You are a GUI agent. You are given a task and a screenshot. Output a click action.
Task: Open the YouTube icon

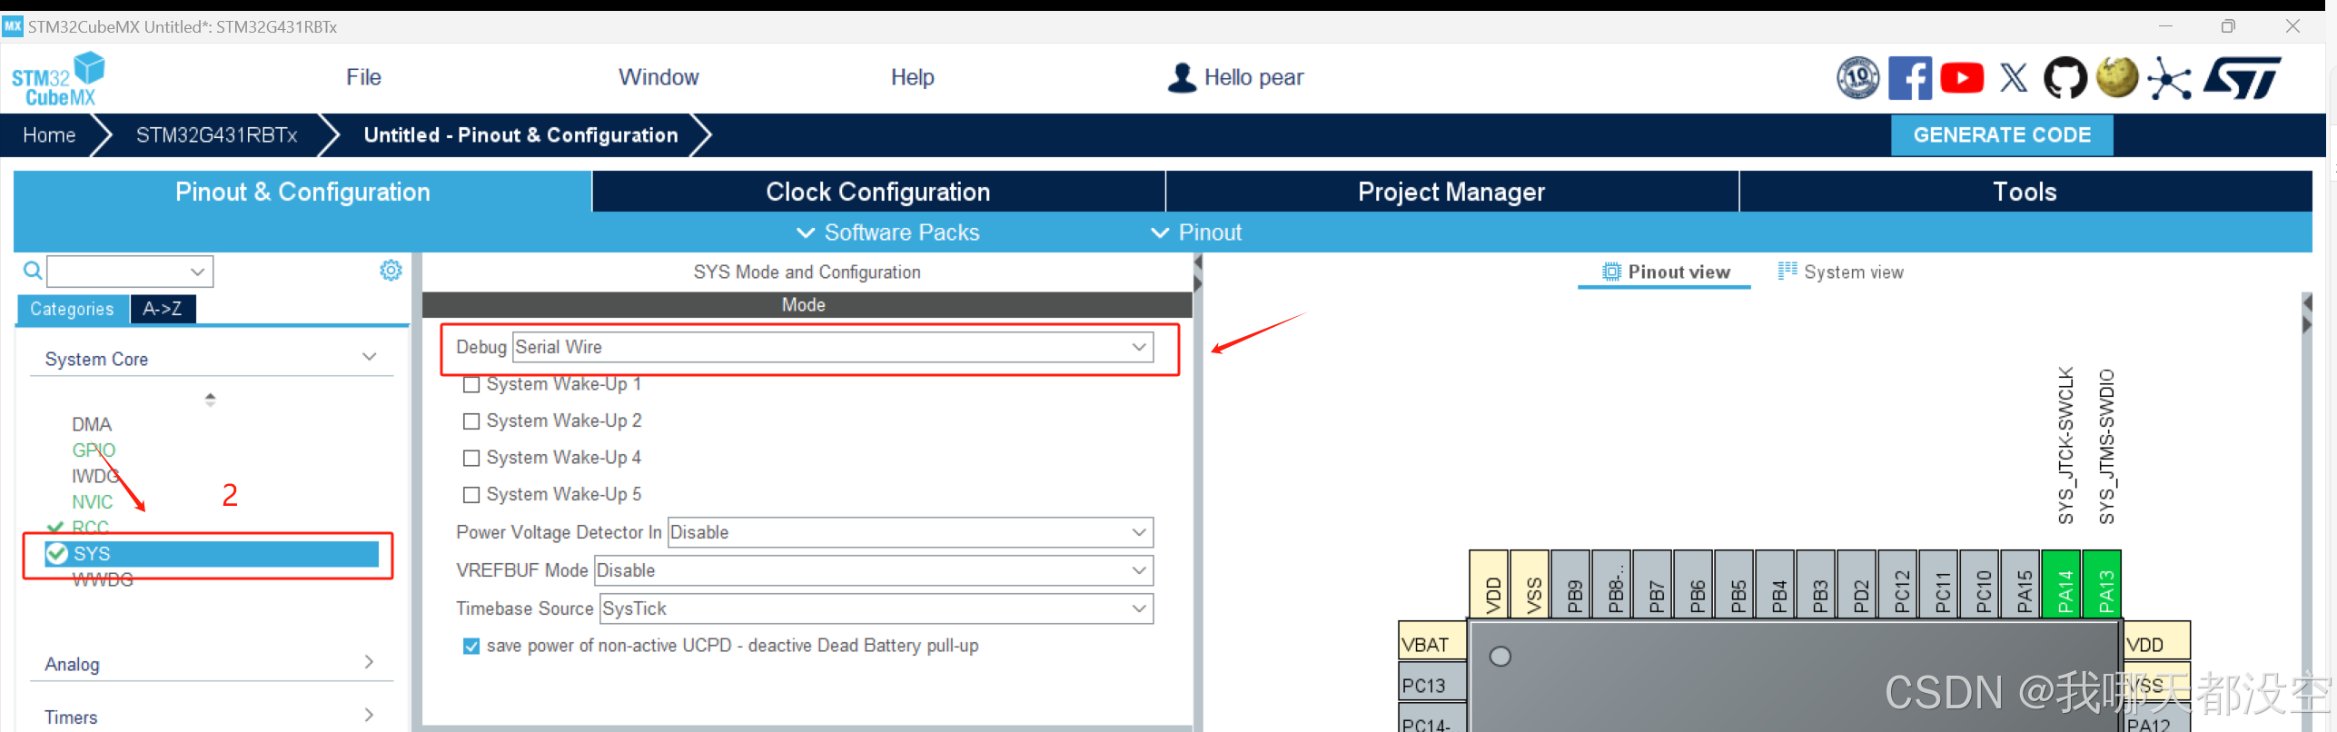[x=1962, y=78]
